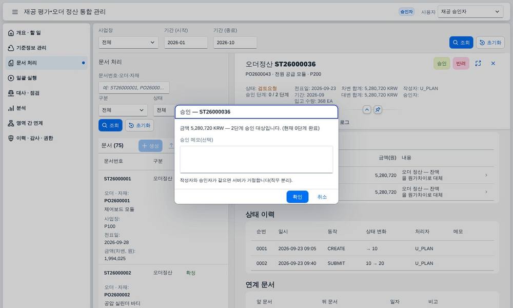Click the scales icon beside 대사·점검
The height and width of the screenshot is (308, 513).
(11, 93)
